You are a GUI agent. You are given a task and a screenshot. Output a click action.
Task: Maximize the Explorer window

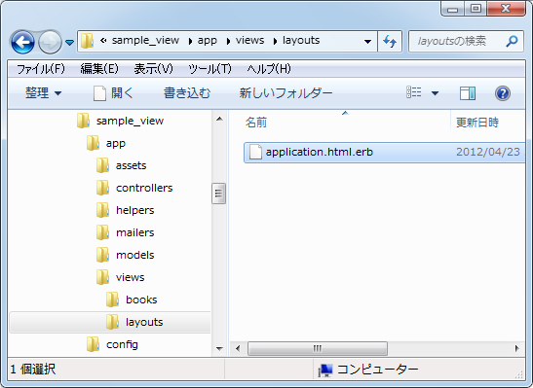pos(476,9)
